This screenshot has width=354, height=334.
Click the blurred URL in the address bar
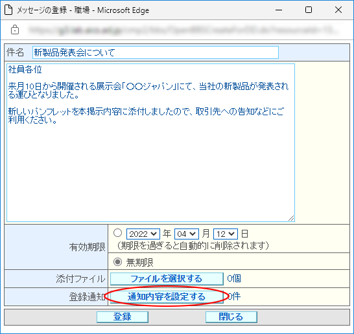coord(183,30)
